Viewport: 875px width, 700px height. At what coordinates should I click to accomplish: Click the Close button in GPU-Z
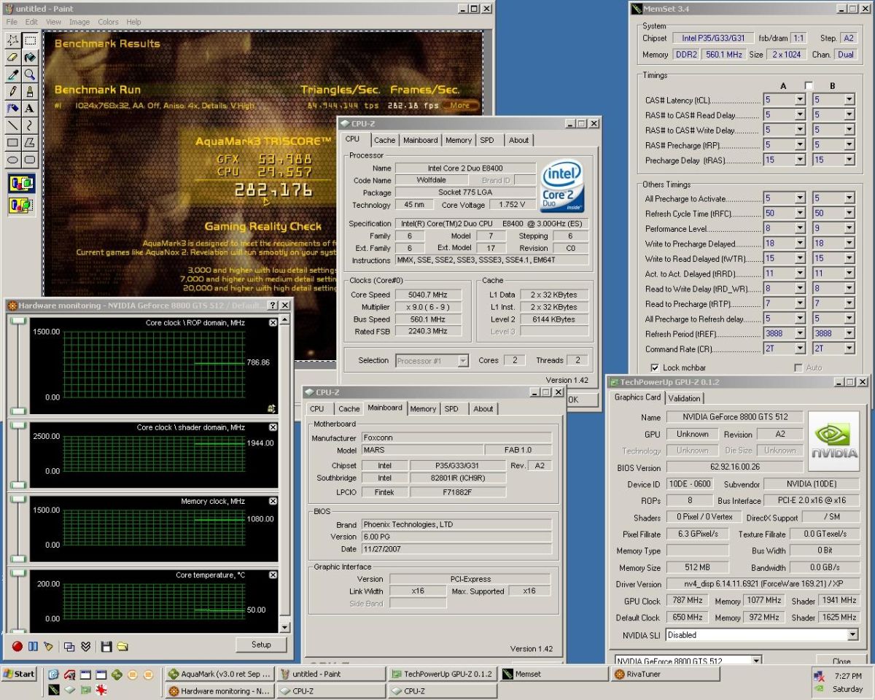pyautogui.click(x=841, y=661)
